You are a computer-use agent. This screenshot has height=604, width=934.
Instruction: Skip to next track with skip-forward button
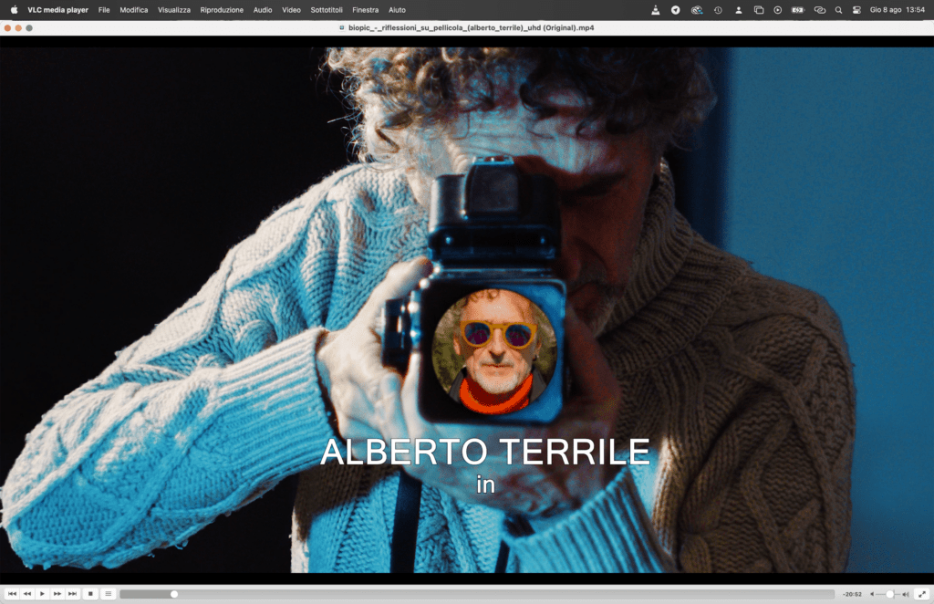(72, 594)
